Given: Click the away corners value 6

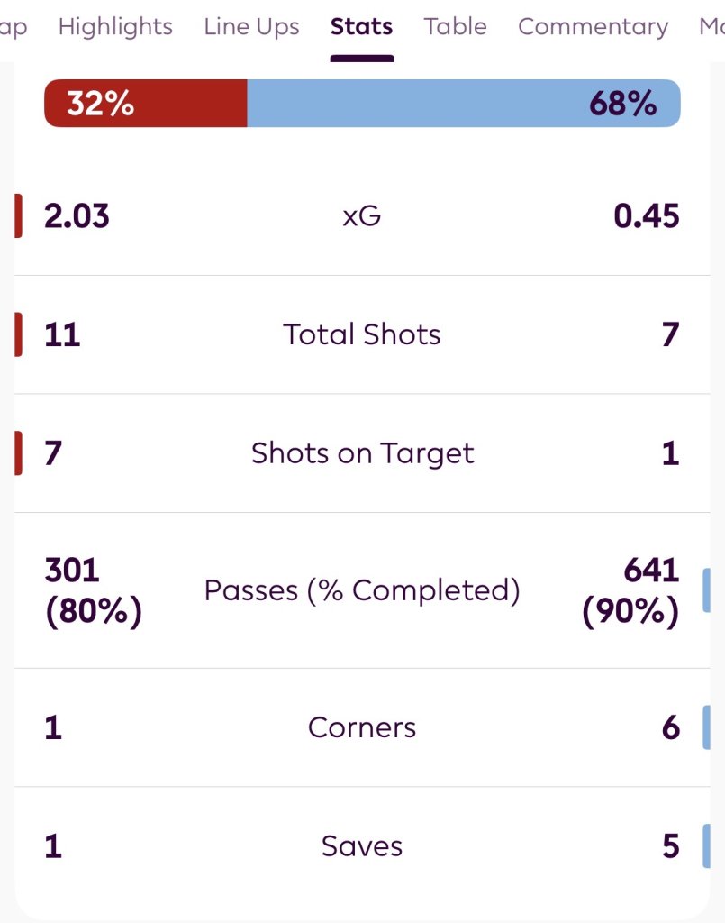Looking at the screenshot, I should (670, 727).
